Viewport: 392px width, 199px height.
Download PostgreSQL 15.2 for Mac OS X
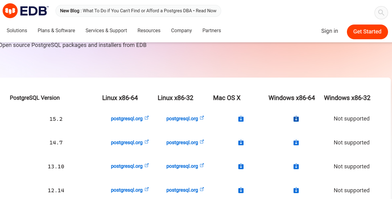tap(241, 119)
